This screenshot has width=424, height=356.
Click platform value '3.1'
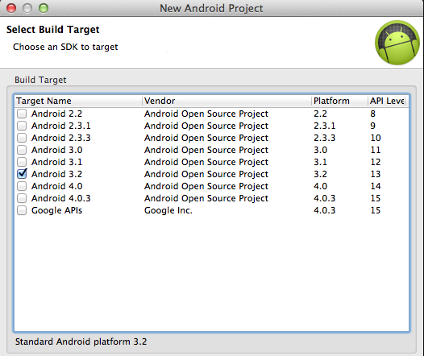320,162
